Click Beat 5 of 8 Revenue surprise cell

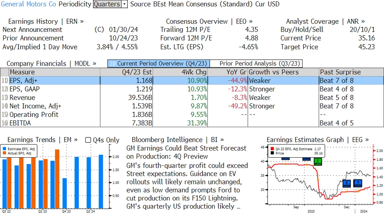(336, 98)
